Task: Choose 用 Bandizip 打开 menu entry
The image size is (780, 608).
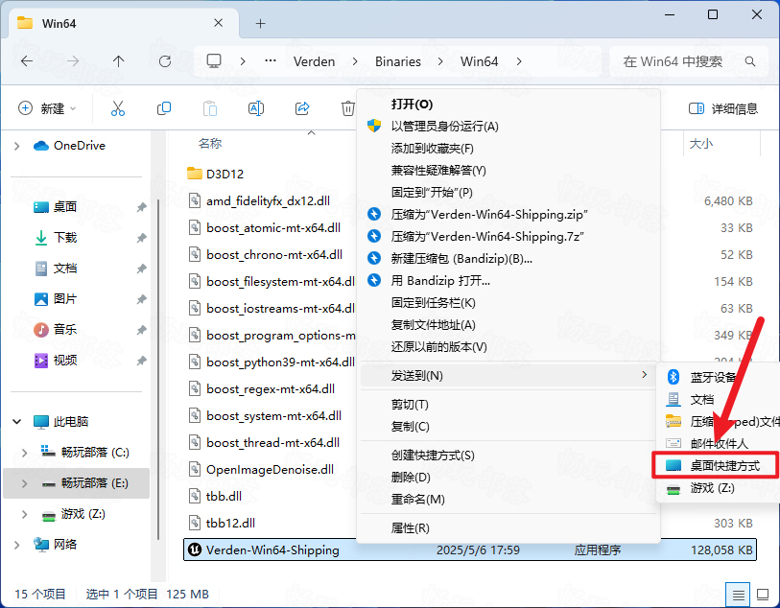Action: click(510, 281)
